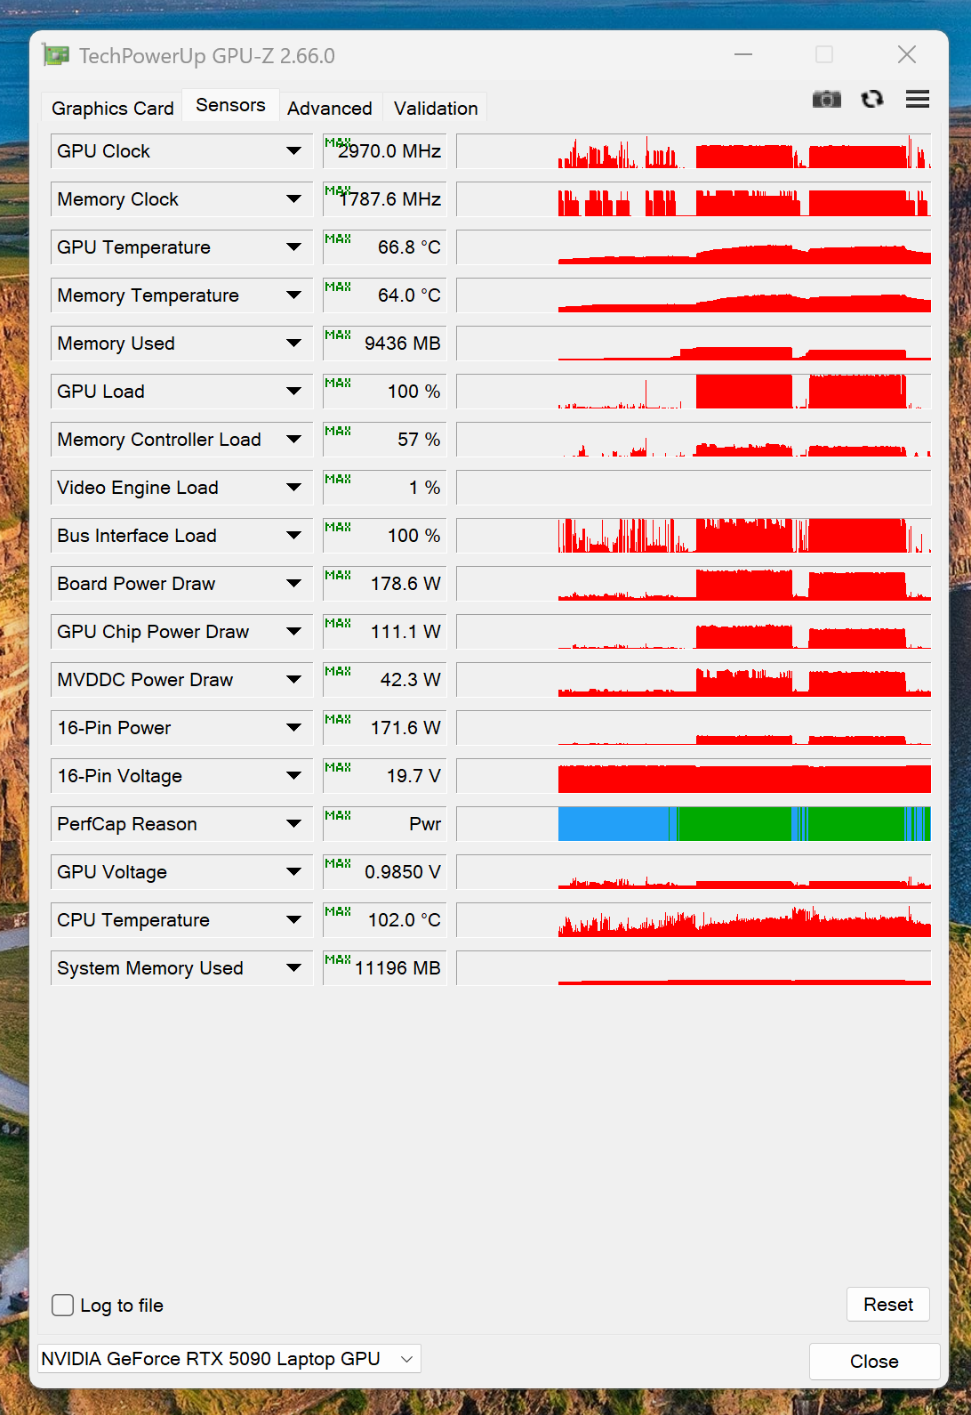Expand the Memory Used dropdown
The height and width of the screenshot is (1415, 971).
tap(293, 344)
